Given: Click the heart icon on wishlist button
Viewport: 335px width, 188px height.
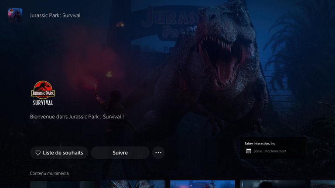Looking at the screenshot, I should tap(38, 153).
